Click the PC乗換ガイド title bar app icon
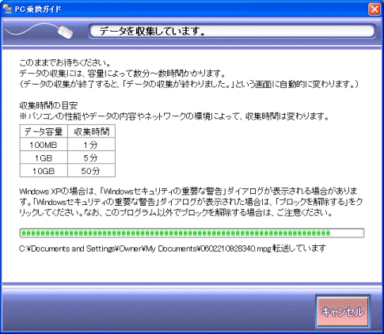This screenshot has height=334, width=384. coord(7,9)
